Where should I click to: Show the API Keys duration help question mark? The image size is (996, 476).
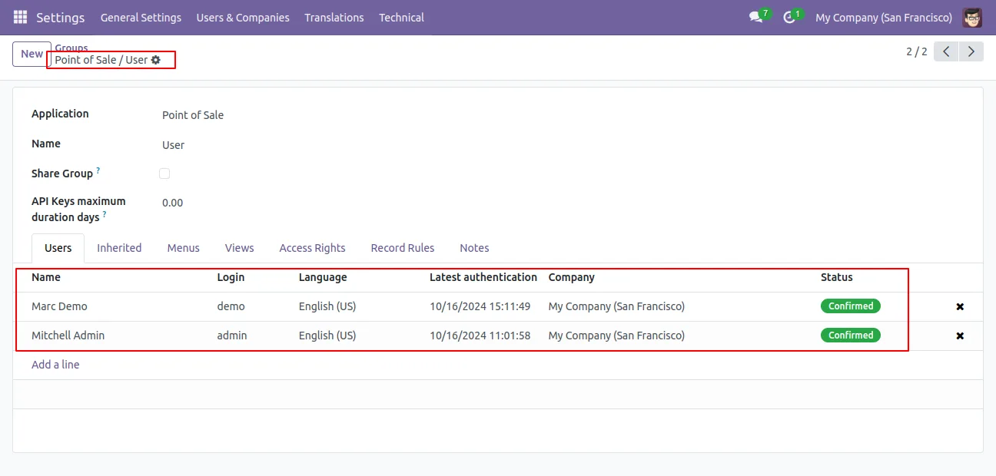105,214
